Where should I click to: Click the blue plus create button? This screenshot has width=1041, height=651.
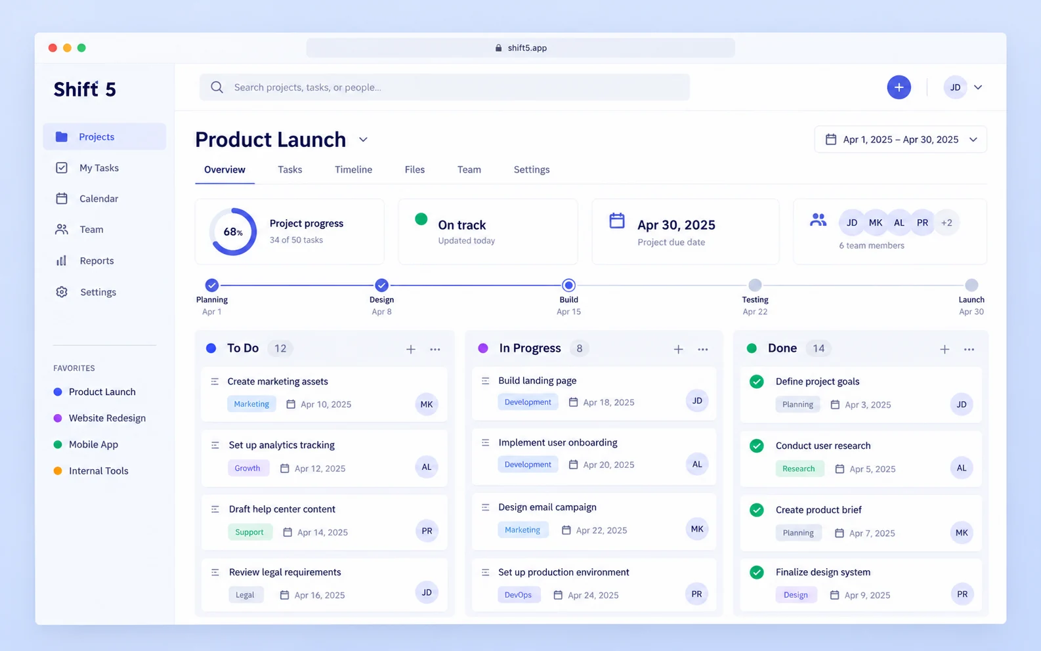coord(899,87)
